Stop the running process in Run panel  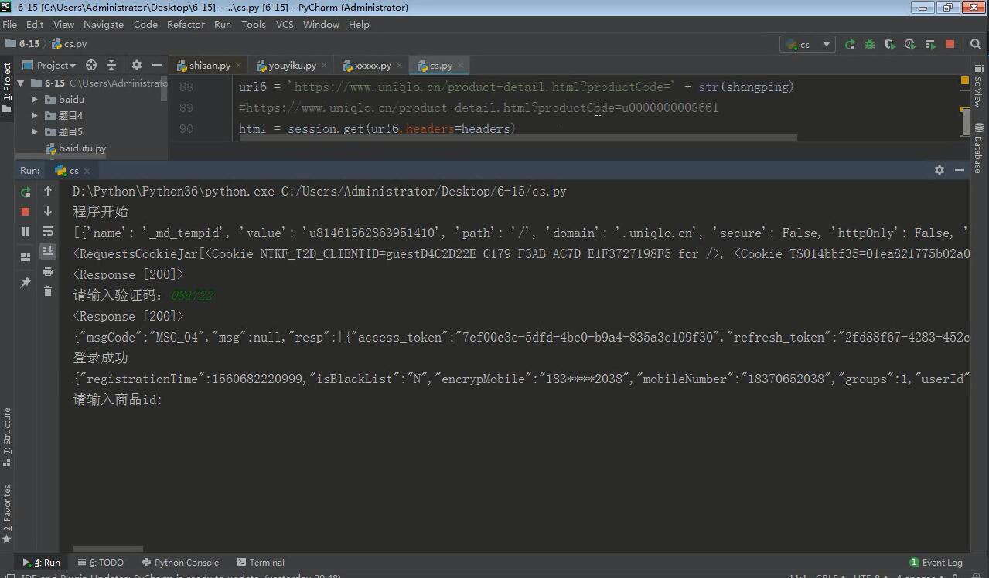pos(26,211)
